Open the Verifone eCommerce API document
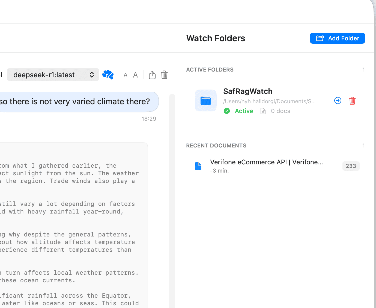Viewport: 376px width, 308px height. [x=266, y=162]
